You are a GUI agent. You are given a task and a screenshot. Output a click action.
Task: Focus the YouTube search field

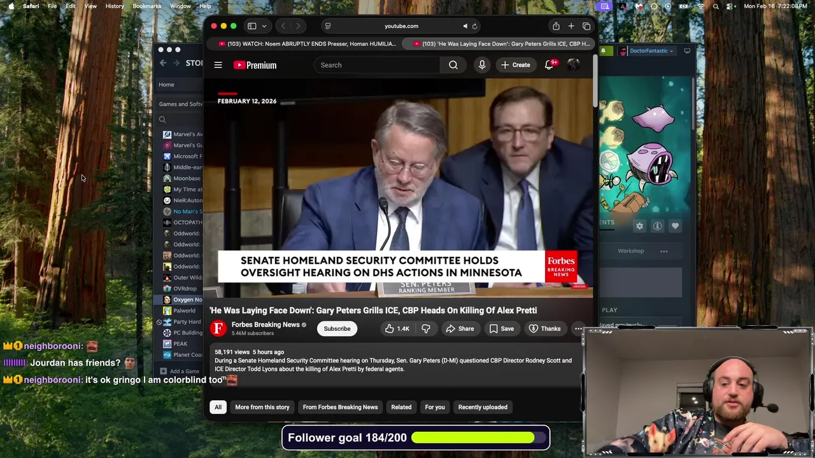377,65
